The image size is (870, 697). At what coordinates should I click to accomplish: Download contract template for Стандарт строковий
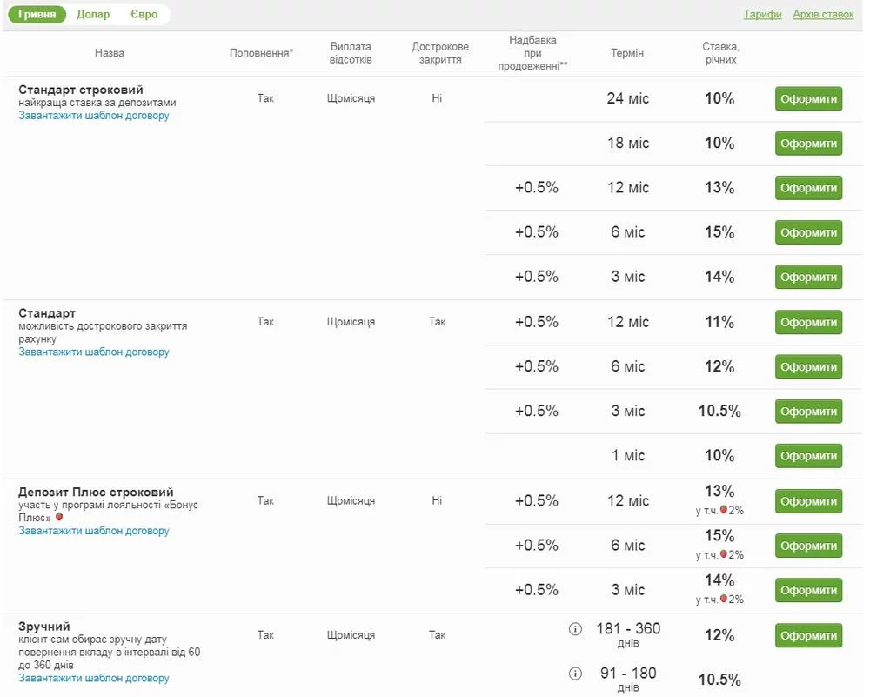[x=94, y=116]
